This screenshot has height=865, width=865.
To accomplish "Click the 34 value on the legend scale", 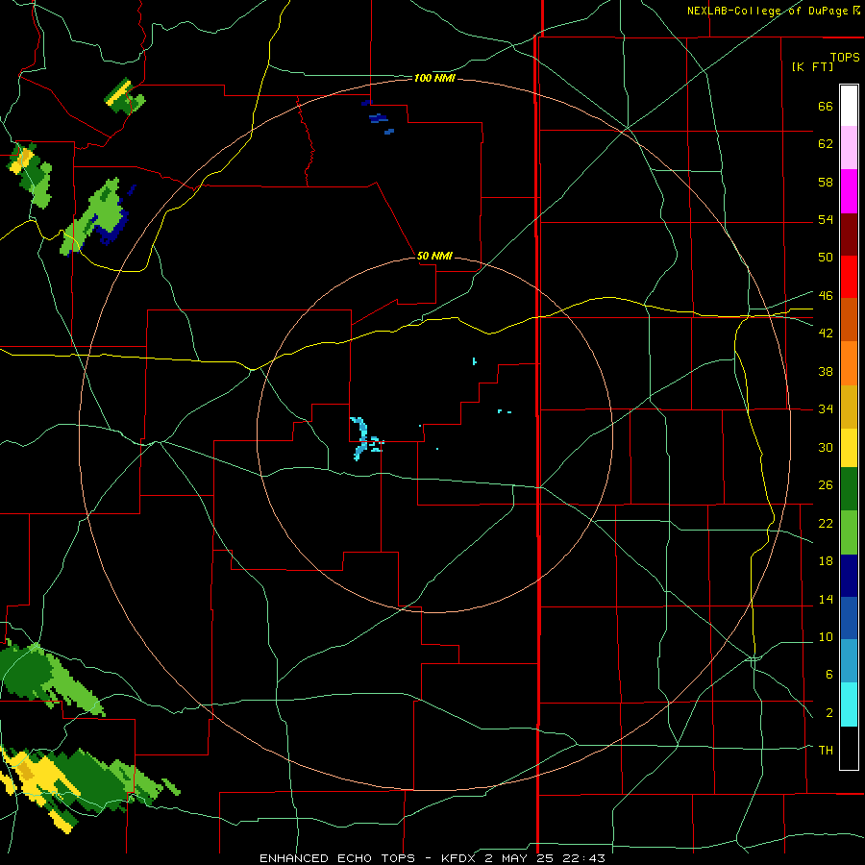I will tap(826, 408).
